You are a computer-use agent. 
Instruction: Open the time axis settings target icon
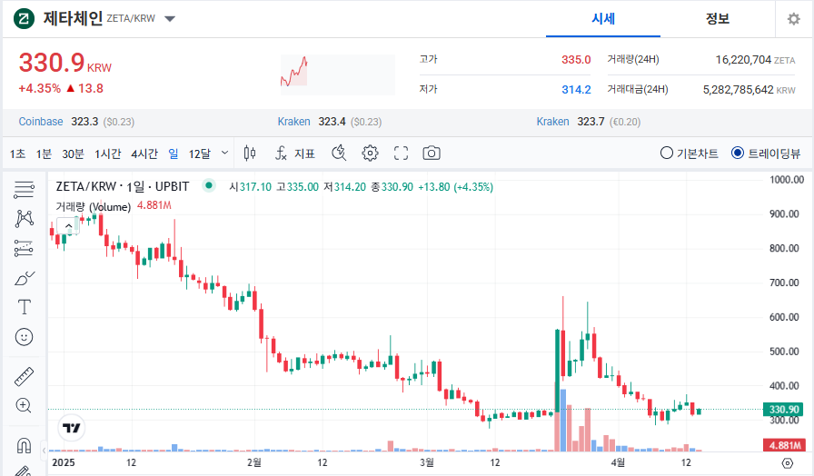point(788,463)
